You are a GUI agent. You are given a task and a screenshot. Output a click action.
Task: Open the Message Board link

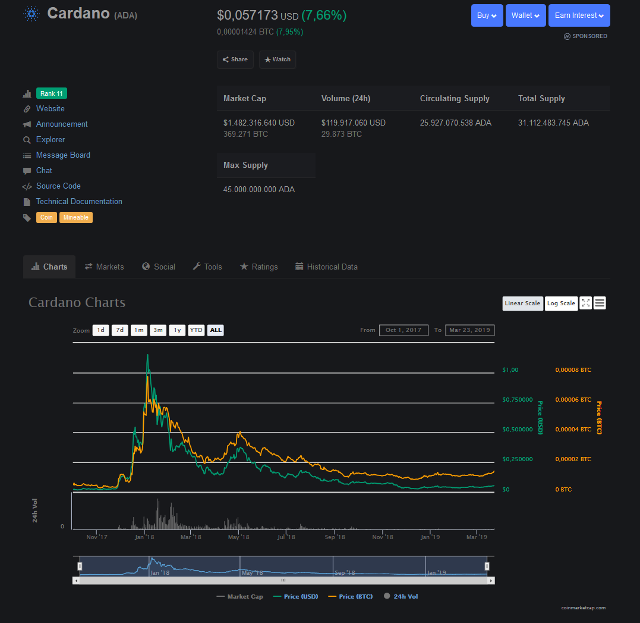[x=63, y=155]
